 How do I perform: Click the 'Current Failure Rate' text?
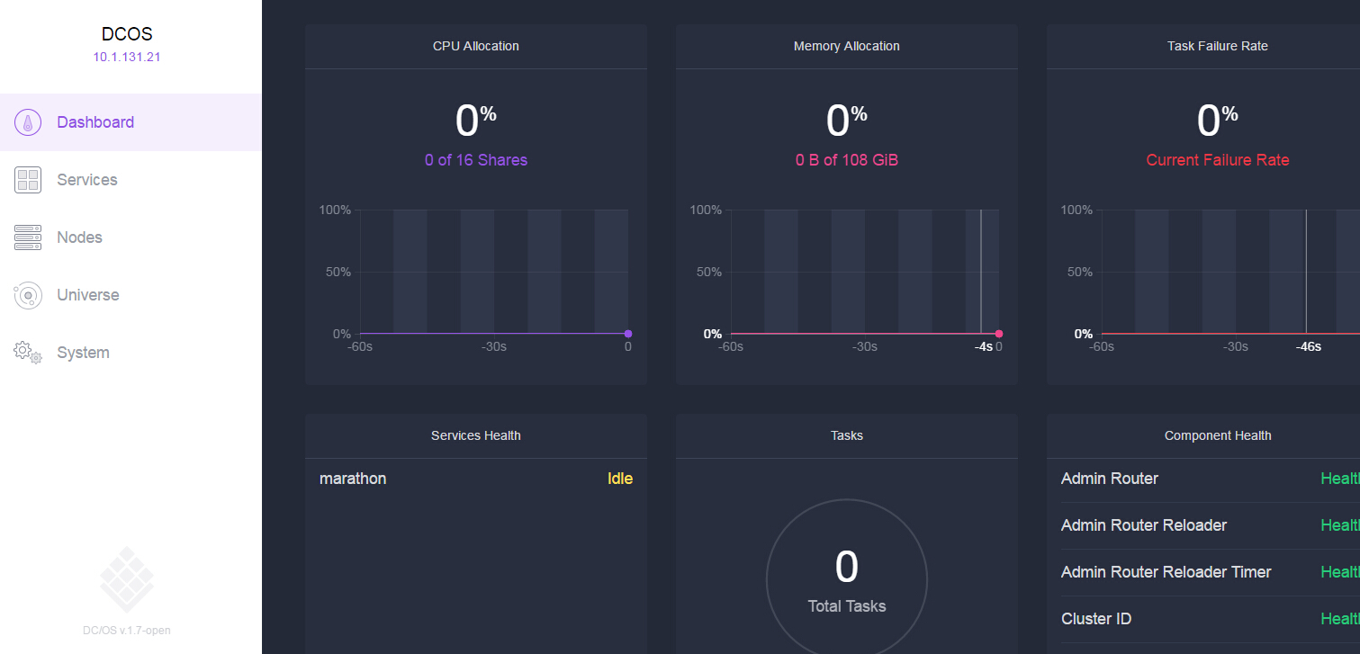[x=1218, y=160]
